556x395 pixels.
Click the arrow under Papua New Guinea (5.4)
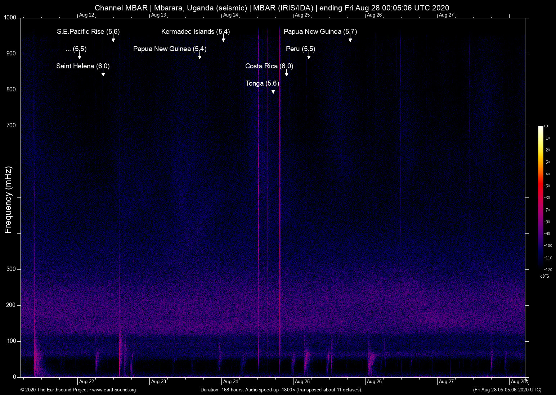(199, 56)
